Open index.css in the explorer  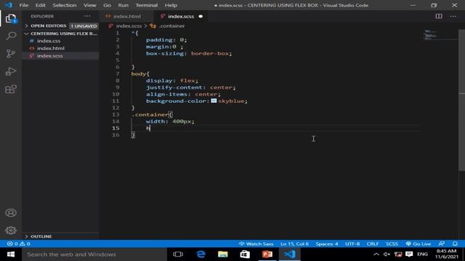coord(49,41)
